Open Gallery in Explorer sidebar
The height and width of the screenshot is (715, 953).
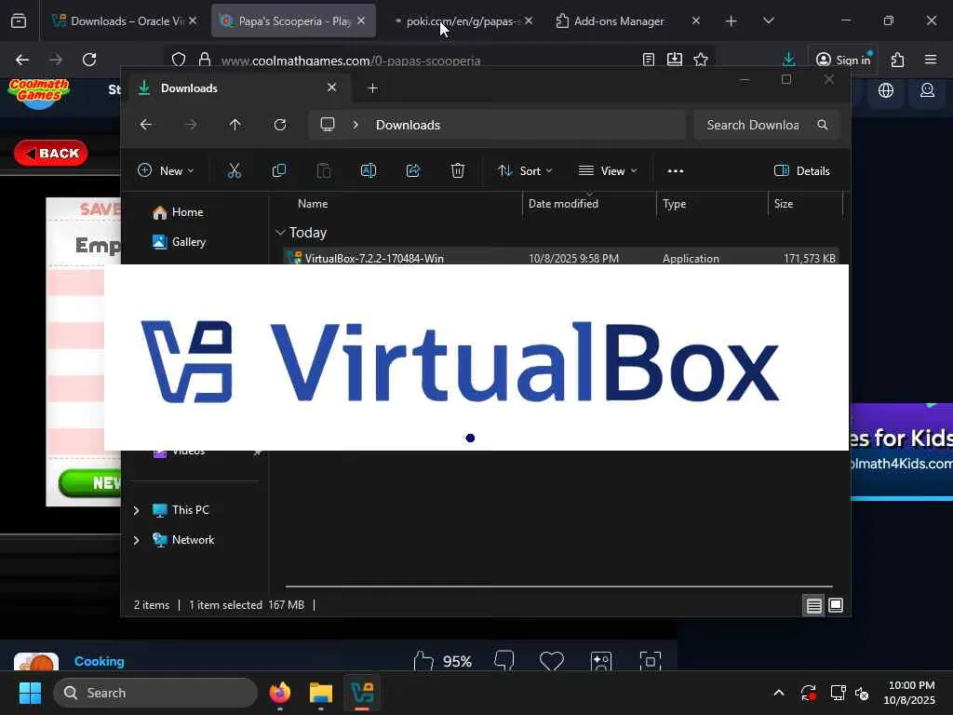pos(180,242)
